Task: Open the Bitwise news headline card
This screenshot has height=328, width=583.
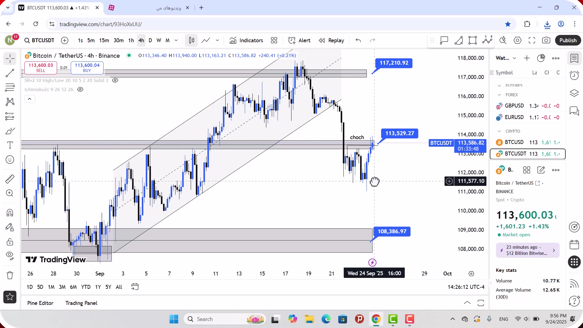Action: click(x=527, y=250)
